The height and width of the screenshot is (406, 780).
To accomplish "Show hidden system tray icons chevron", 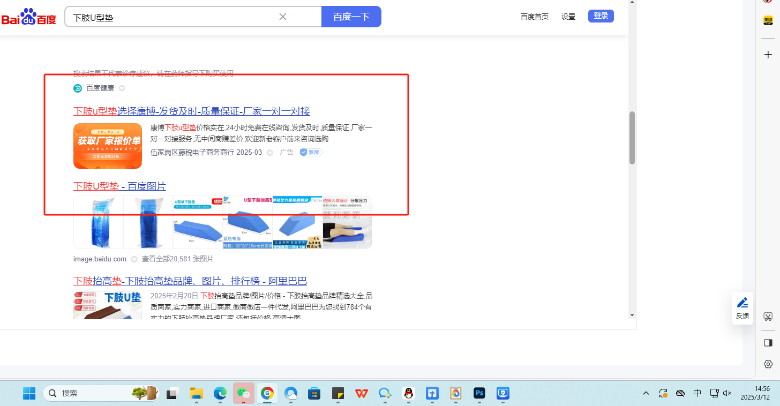I will click(646, 393).
